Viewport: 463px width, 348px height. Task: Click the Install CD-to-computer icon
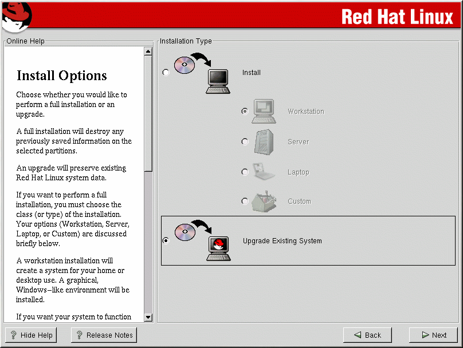coord(202,73)
